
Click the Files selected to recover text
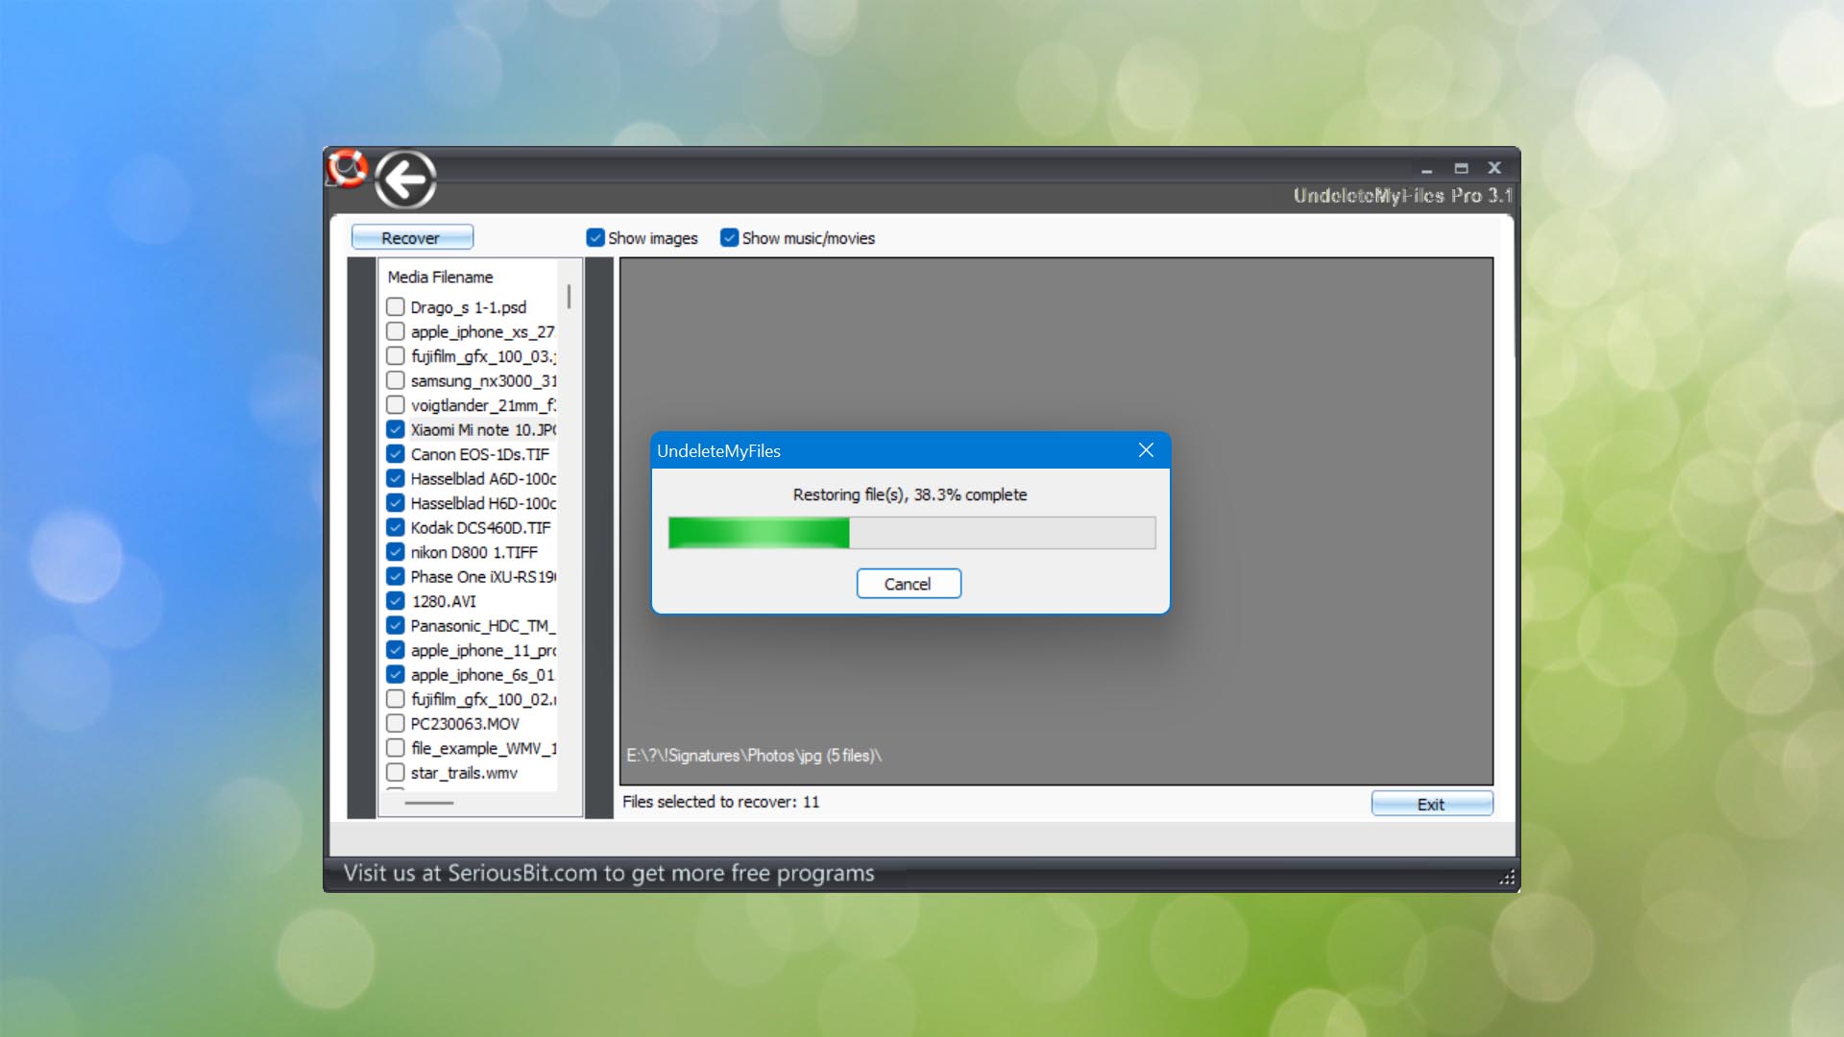[x=720, y=802]
